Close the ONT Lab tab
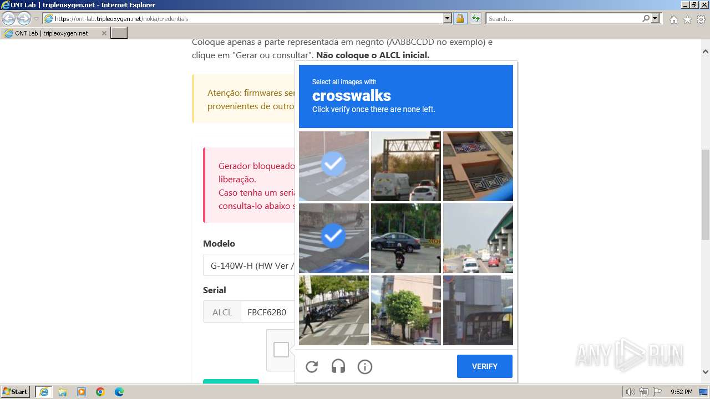This screenshot has height=399, width=710. pyautogui.click(x=104, y=33)
